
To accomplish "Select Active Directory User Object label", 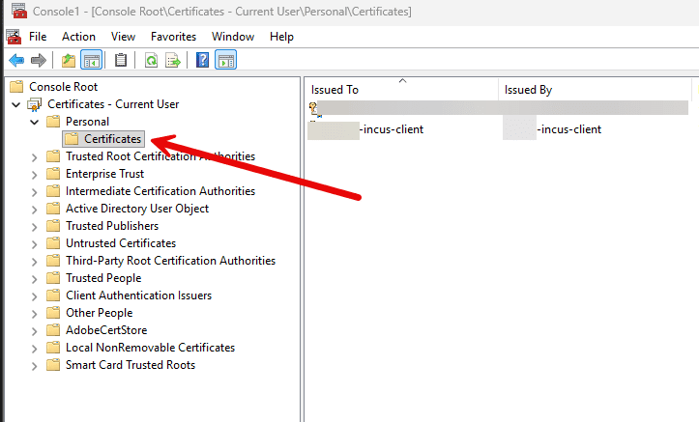I will pos(137,209).
